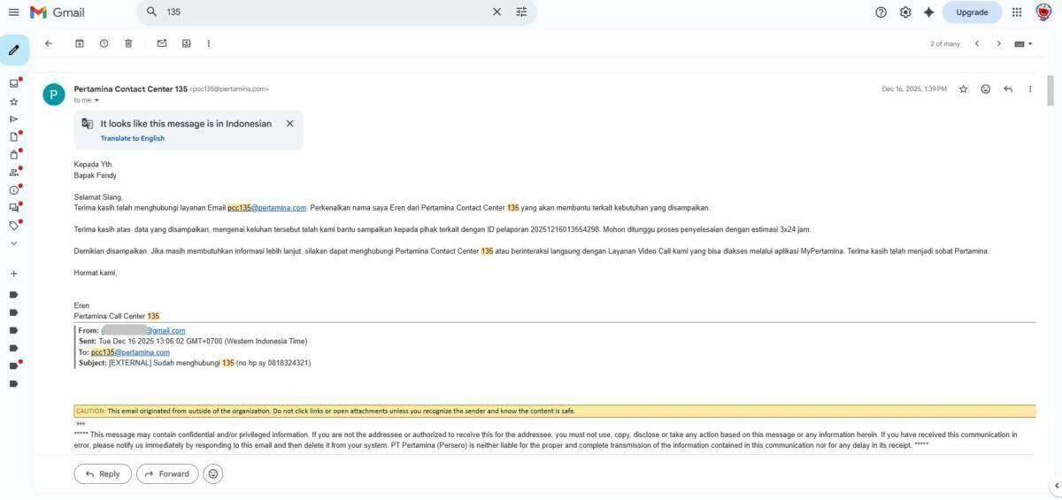The height and width of the screenshot is (500, 1062).
Task: Toggle the main menu hamburger
Action: pyautogui.click(x=13, y=12)
